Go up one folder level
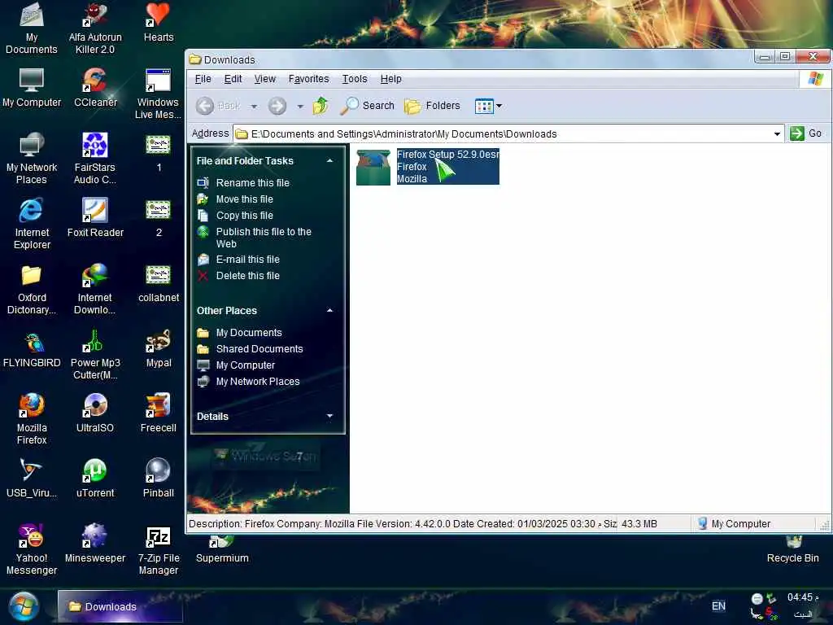The height and width of the screenshot is (625, 833). pos(321,106)
